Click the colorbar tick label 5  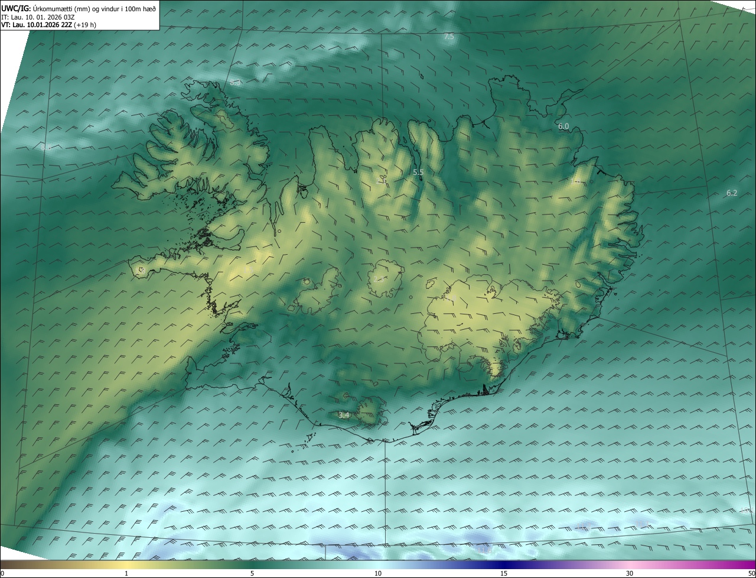252,573
